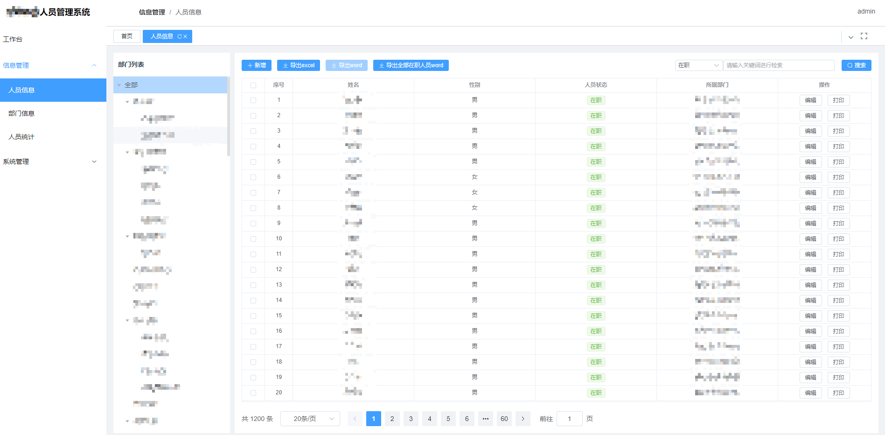This screenshot has width=885, height=435.
Task: Go to page 2
Action: (392, 419)
